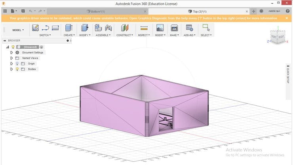This screenshot has height=165, width=293.
Task: Click the Browser panel options dot
Action: click(x=68, y=40)
